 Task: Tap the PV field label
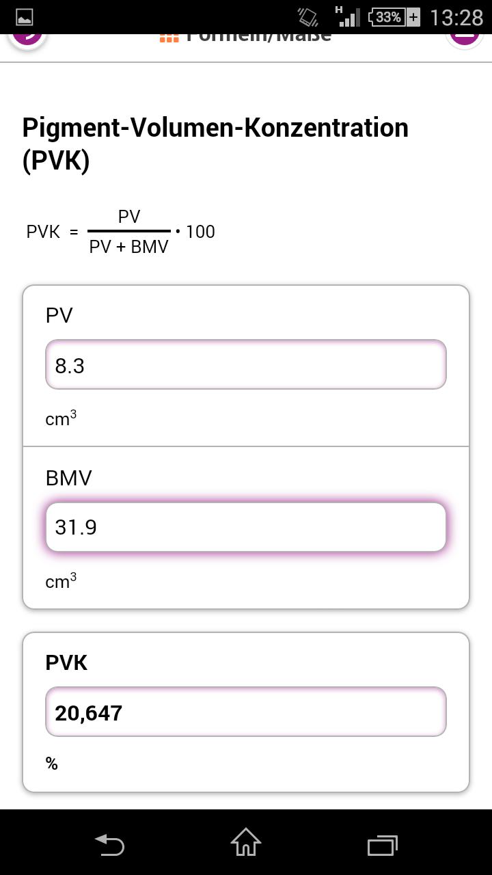point(59,315)
